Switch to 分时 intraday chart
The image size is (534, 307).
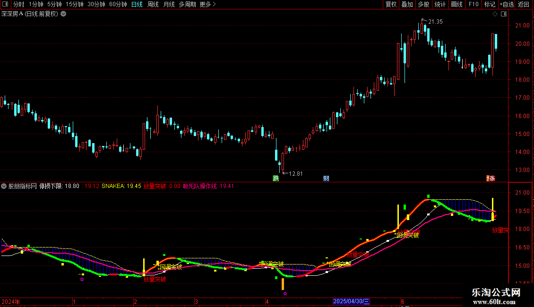pyautogui.click(x=19, y=4)
